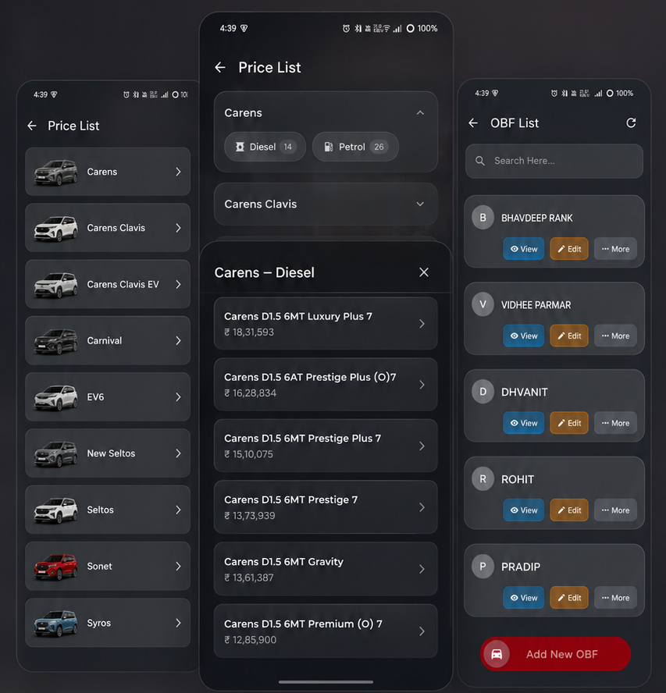View BHAVDEEP RANK's OBF
Viewport: 666px width, 693px height.
coord(524,249)
